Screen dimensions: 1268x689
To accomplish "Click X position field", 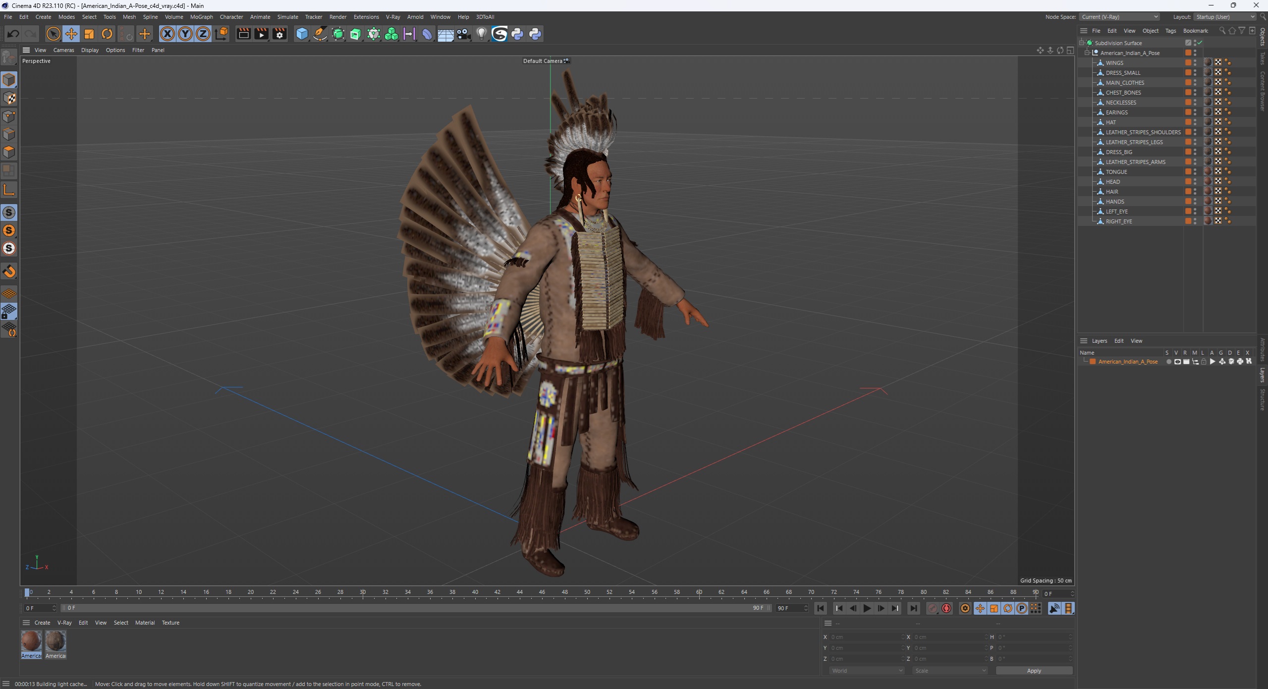I will point(866,637).
